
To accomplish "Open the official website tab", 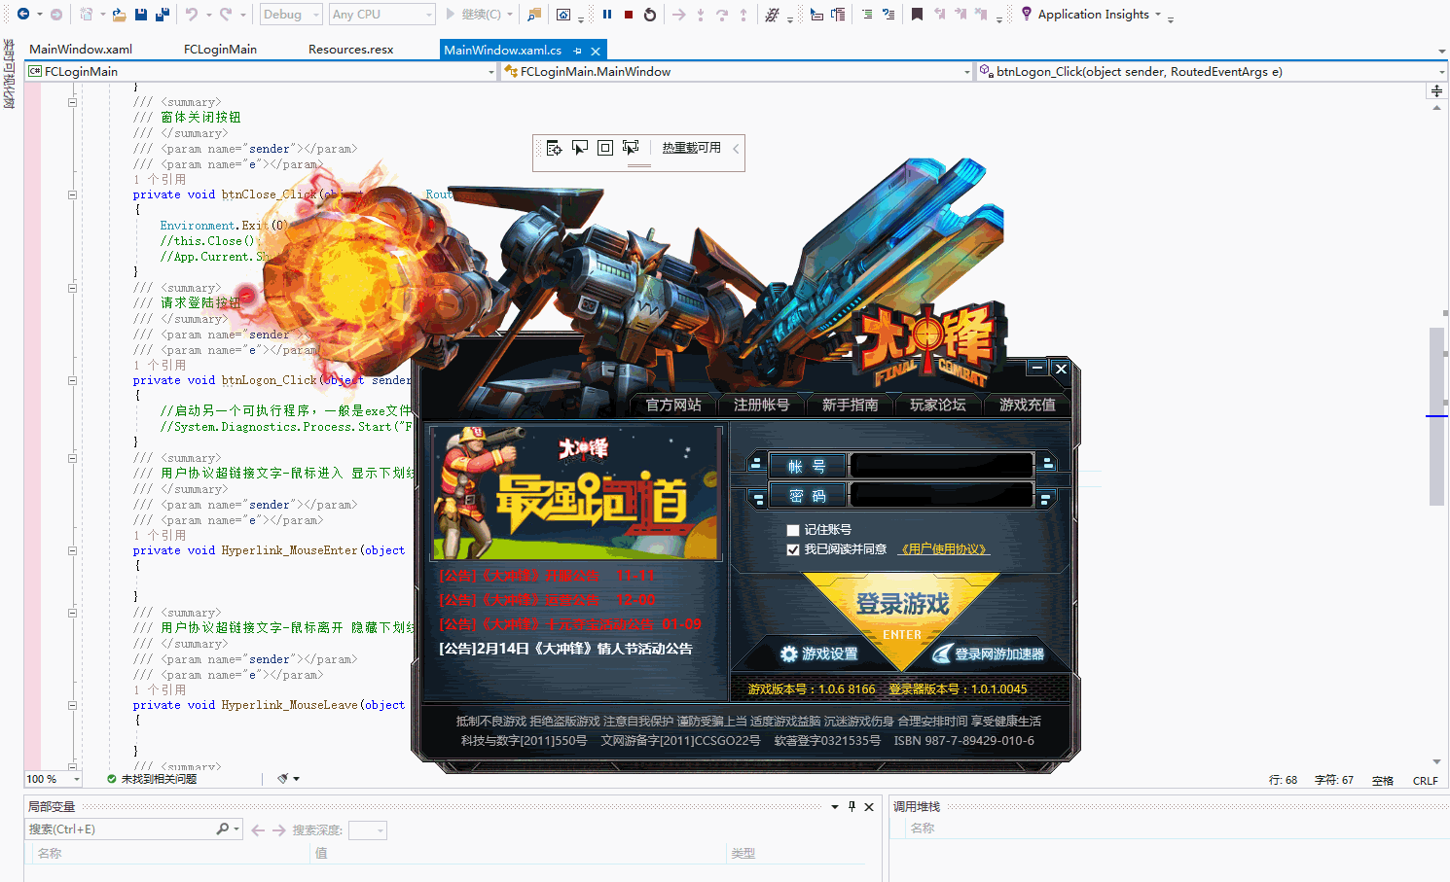I will click(x=673, y=405).
